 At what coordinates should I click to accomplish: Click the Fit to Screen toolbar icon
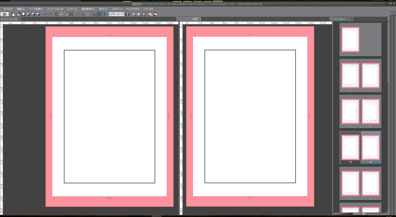coord(144,14)
